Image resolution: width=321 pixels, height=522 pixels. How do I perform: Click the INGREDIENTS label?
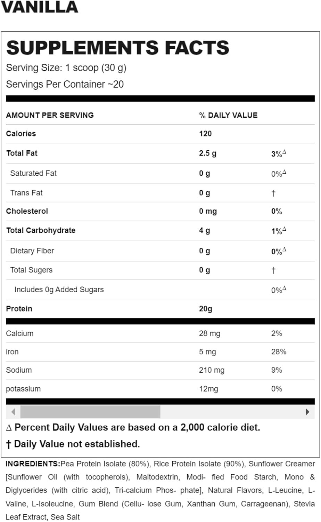[33, 464]
